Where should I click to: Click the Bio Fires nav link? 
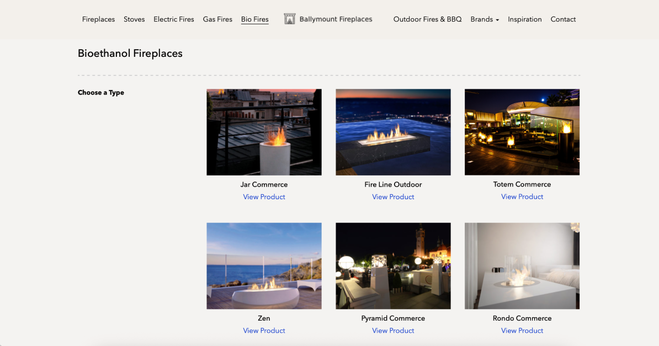point(254,19)
